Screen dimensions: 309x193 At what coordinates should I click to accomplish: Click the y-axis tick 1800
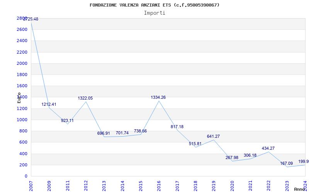[22, 74]
